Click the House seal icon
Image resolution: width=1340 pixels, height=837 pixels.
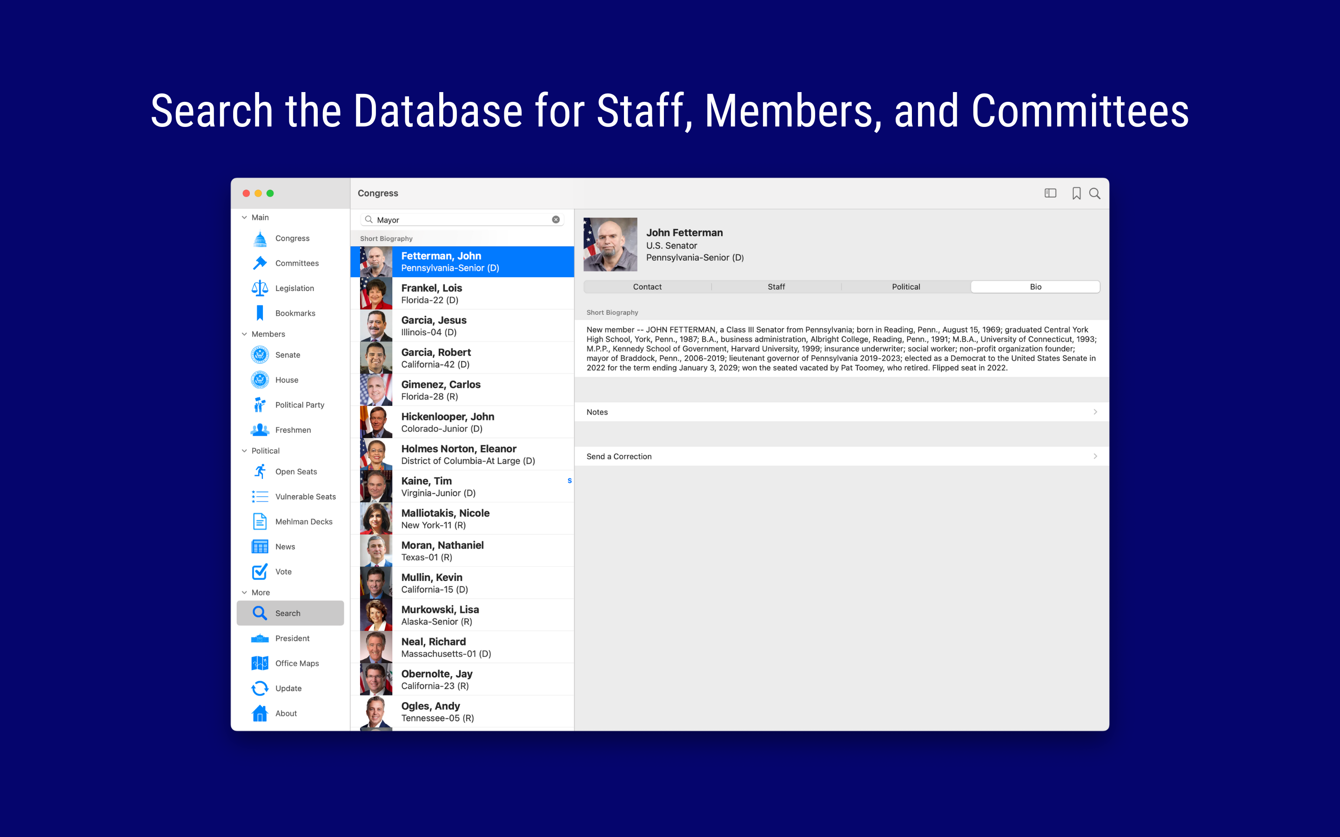[260, 380]
